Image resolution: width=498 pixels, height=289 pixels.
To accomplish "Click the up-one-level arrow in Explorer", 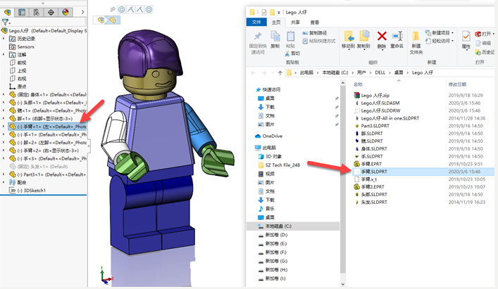I will [x=280, y=73].
